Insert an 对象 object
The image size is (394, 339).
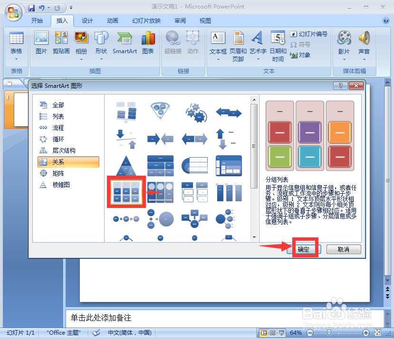pos(300,55)
